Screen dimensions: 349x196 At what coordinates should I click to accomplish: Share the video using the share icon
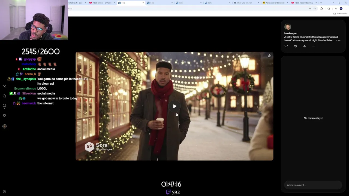(x=305, y=46)
